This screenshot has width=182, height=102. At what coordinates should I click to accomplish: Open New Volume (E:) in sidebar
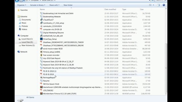(28, 45)
